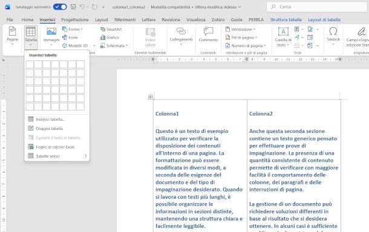Insert a SmartArt graphic
This screenshot has width=369, height=232.
point(111,30)
